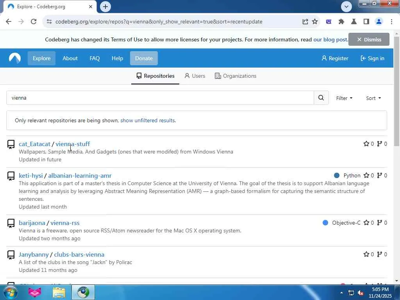The width and height of the screenshot is (400, 300).
Task: Open Chrome three-dot menu
Action: (x=391, y=22)
